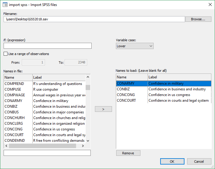The width and height of the screenshot is (215, 169).
Task: Click the if: (expression) field
Action: (48, 46)
